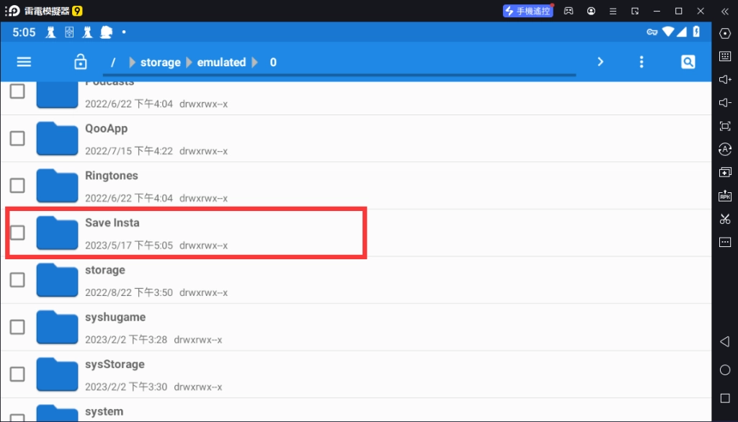Image resolution: width=738 pixels, height=422 pixels.
Task: Click the sync operations icon in sidebar
Action: pyautogui.click(x=725, y=149)
